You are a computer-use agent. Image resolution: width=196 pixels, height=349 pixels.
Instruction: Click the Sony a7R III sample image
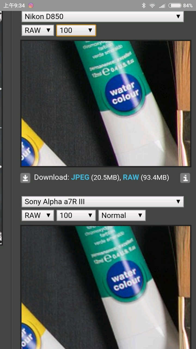[106, 287]
